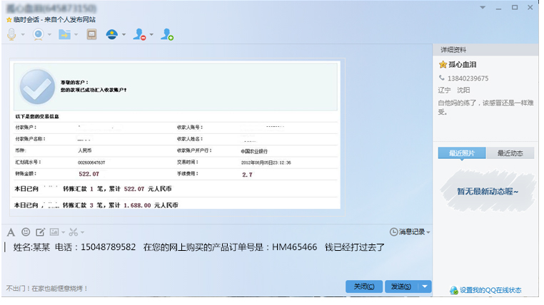This screenshot has width=544, height=305.
Task: Open the emoji smiley picker
Action: [x=26, y=232]
